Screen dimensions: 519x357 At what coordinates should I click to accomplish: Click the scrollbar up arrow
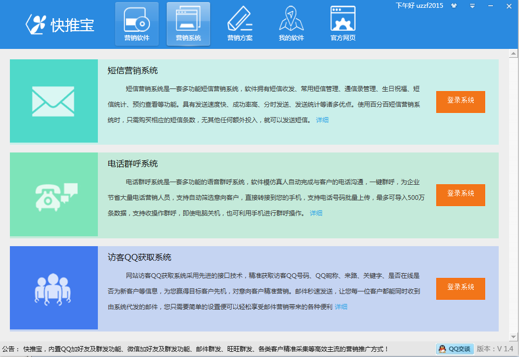[513, 54]
